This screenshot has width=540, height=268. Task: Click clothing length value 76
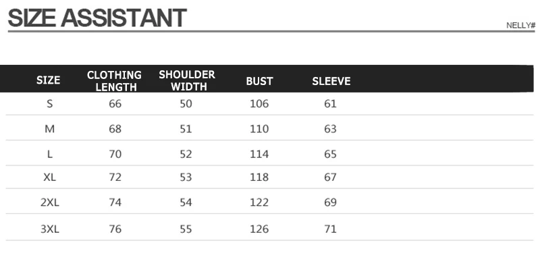tap(115, 229)
